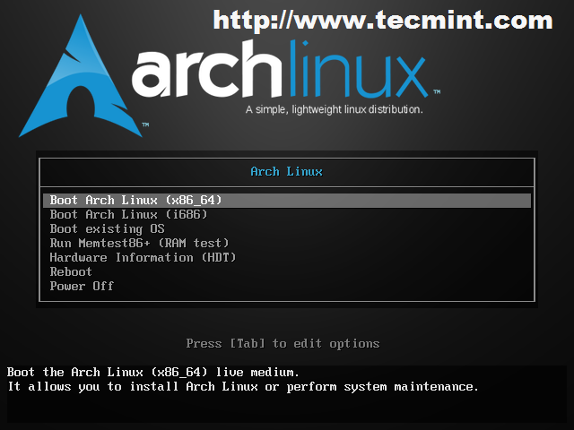Click 'A simple, lightweight linux distribution.' tagline

click(x=335, y=109)
